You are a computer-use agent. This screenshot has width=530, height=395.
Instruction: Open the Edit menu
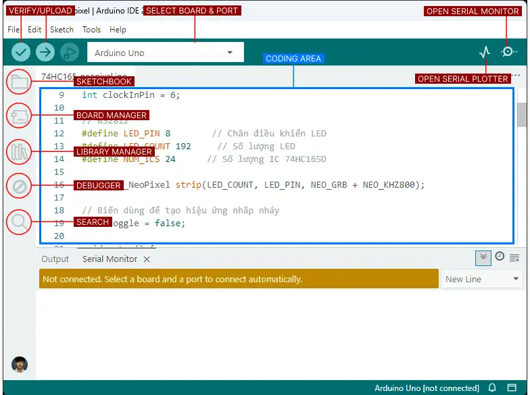click(34, 30)
